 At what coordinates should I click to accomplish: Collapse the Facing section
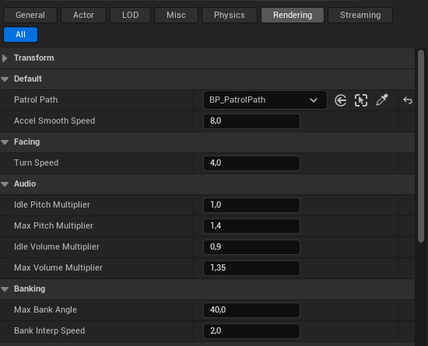click(5, 142)
